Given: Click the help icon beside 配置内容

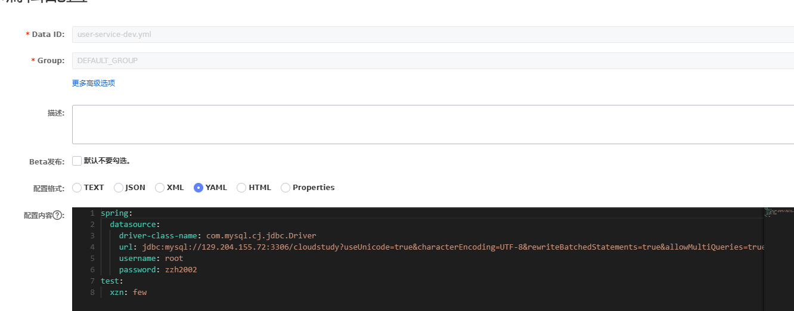Looking at the screenshot, I should [x=58, y=215].
